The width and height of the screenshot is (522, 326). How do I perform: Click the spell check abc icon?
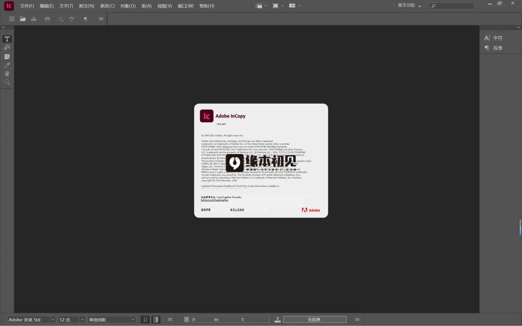[72, 19]
